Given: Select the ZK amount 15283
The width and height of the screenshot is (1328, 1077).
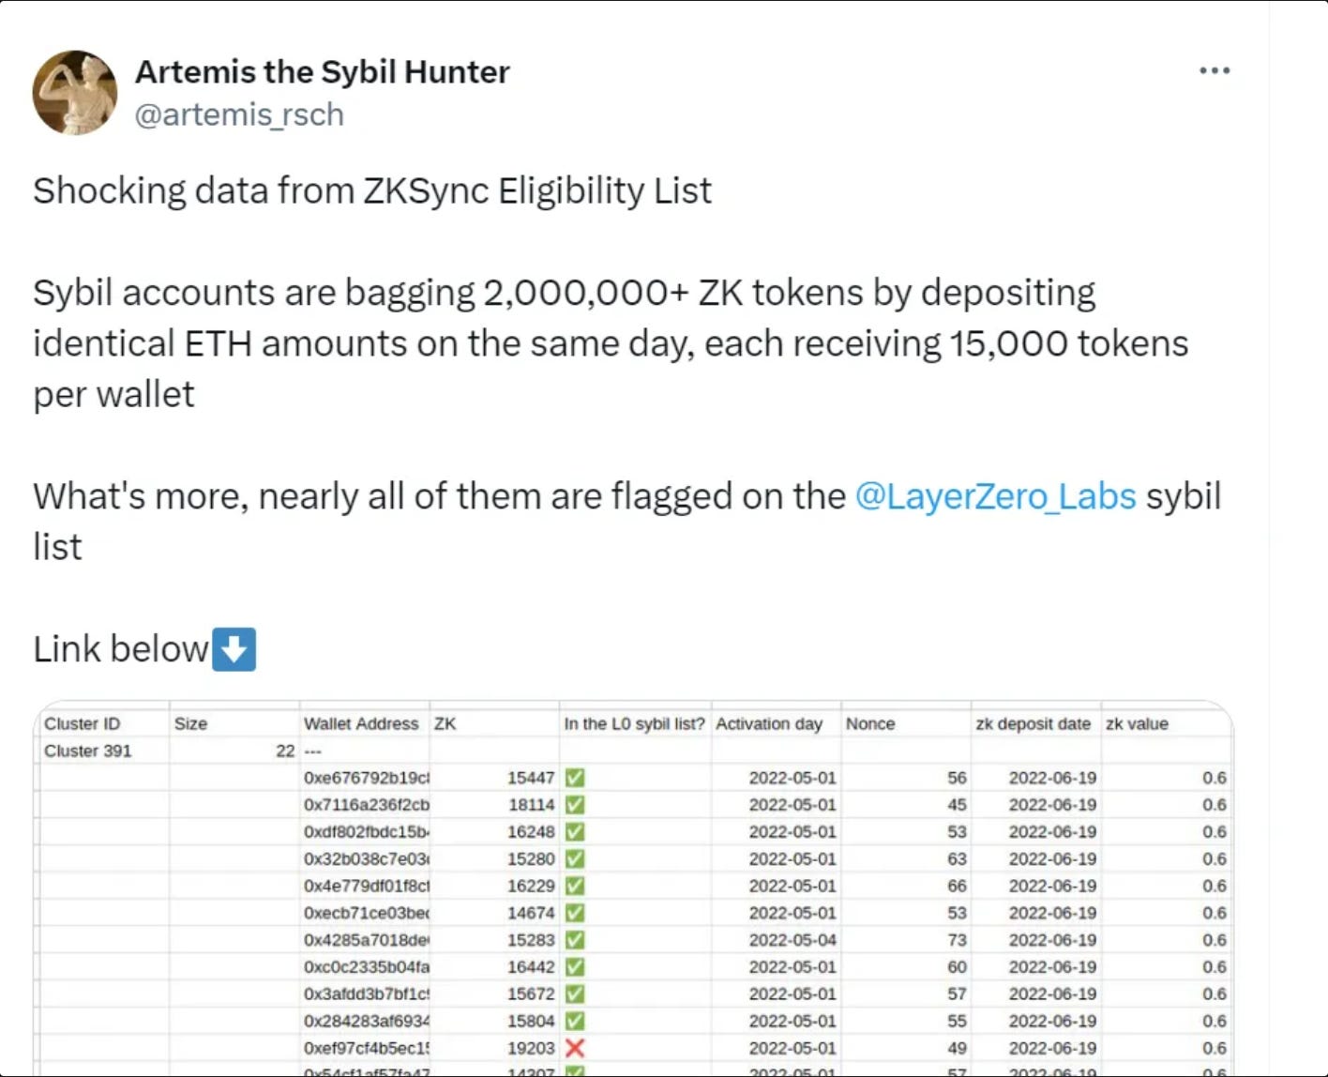Looking at the screenshot, I should (531, 940).
